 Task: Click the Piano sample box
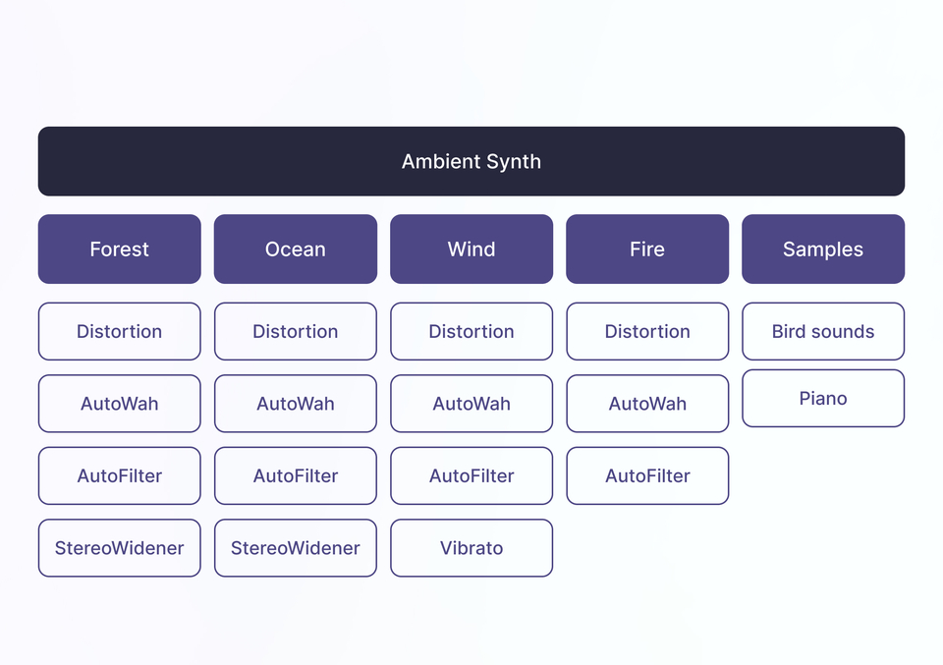coord(823,399)
